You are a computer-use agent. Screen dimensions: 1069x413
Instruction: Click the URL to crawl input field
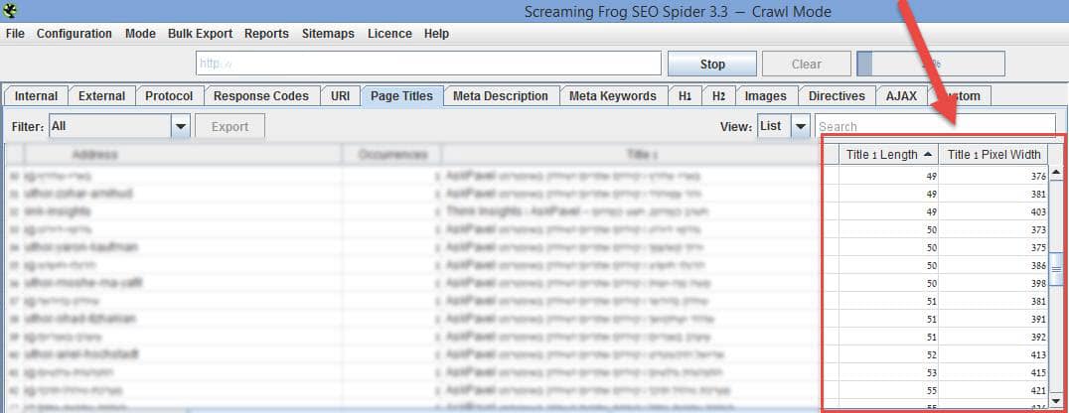point(428,64)
